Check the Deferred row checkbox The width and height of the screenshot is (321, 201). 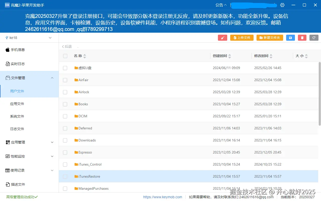(65, 128)
